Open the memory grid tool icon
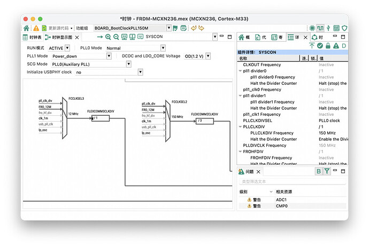This screenshot has width=369, height=247. click(x=336, y=28)
